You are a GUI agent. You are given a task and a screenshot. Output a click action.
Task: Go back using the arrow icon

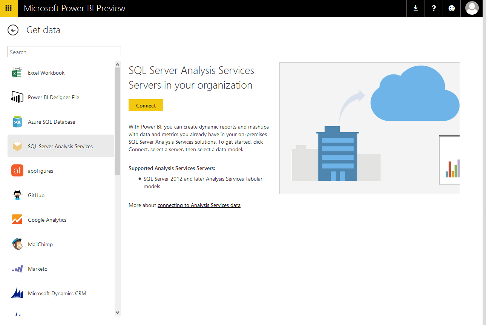(13, 30)
